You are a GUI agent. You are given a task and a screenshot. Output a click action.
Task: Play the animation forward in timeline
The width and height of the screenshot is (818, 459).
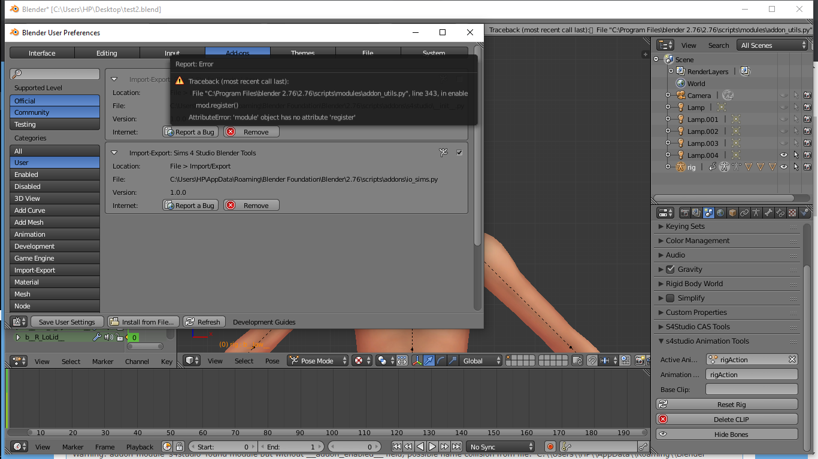click(432, 446)
